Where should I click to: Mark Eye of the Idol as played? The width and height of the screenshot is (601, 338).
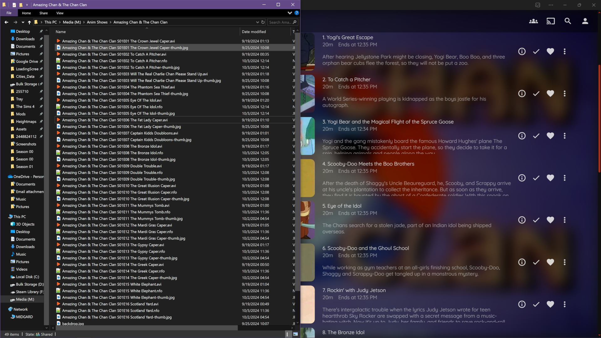pos(536,220)
